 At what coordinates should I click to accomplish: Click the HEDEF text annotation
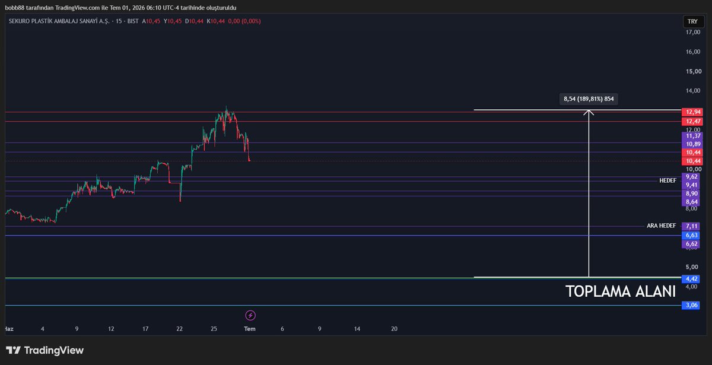pyautogui.click(x=668, y=180)
